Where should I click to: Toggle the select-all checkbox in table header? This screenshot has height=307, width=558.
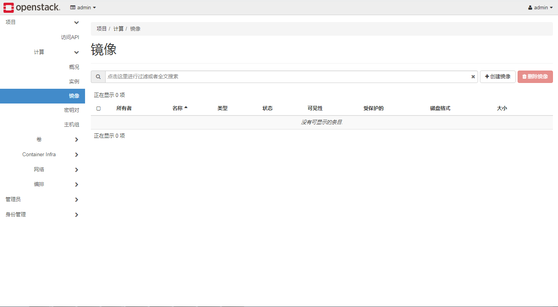tap(98, 109)
